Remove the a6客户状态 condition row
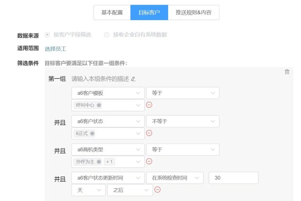 point(149,133)
